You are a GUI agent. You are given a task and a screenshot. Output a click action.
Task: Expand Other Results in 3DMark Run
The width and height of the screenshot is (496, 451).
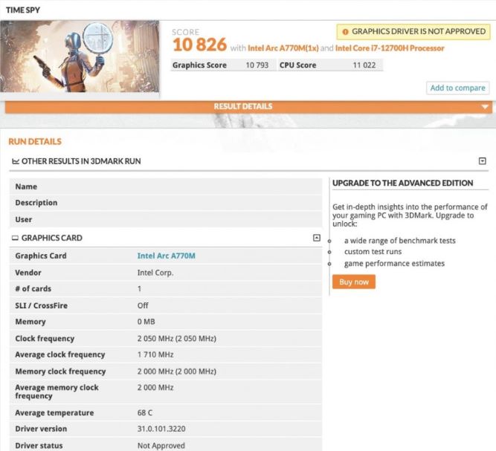point(482,161)
